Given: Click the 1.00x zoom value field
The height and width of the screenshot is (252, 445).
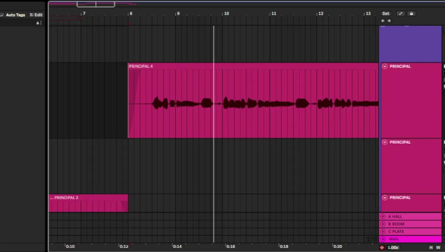Looking at the screenshot, I should pyautogui.click(x=393, y=247).
